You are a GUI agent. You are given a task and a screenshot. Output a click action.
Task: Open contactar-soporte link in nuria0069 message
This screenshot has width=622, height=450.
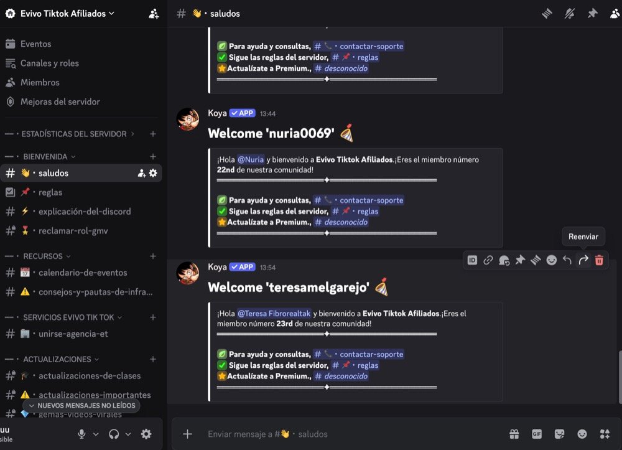359,200
